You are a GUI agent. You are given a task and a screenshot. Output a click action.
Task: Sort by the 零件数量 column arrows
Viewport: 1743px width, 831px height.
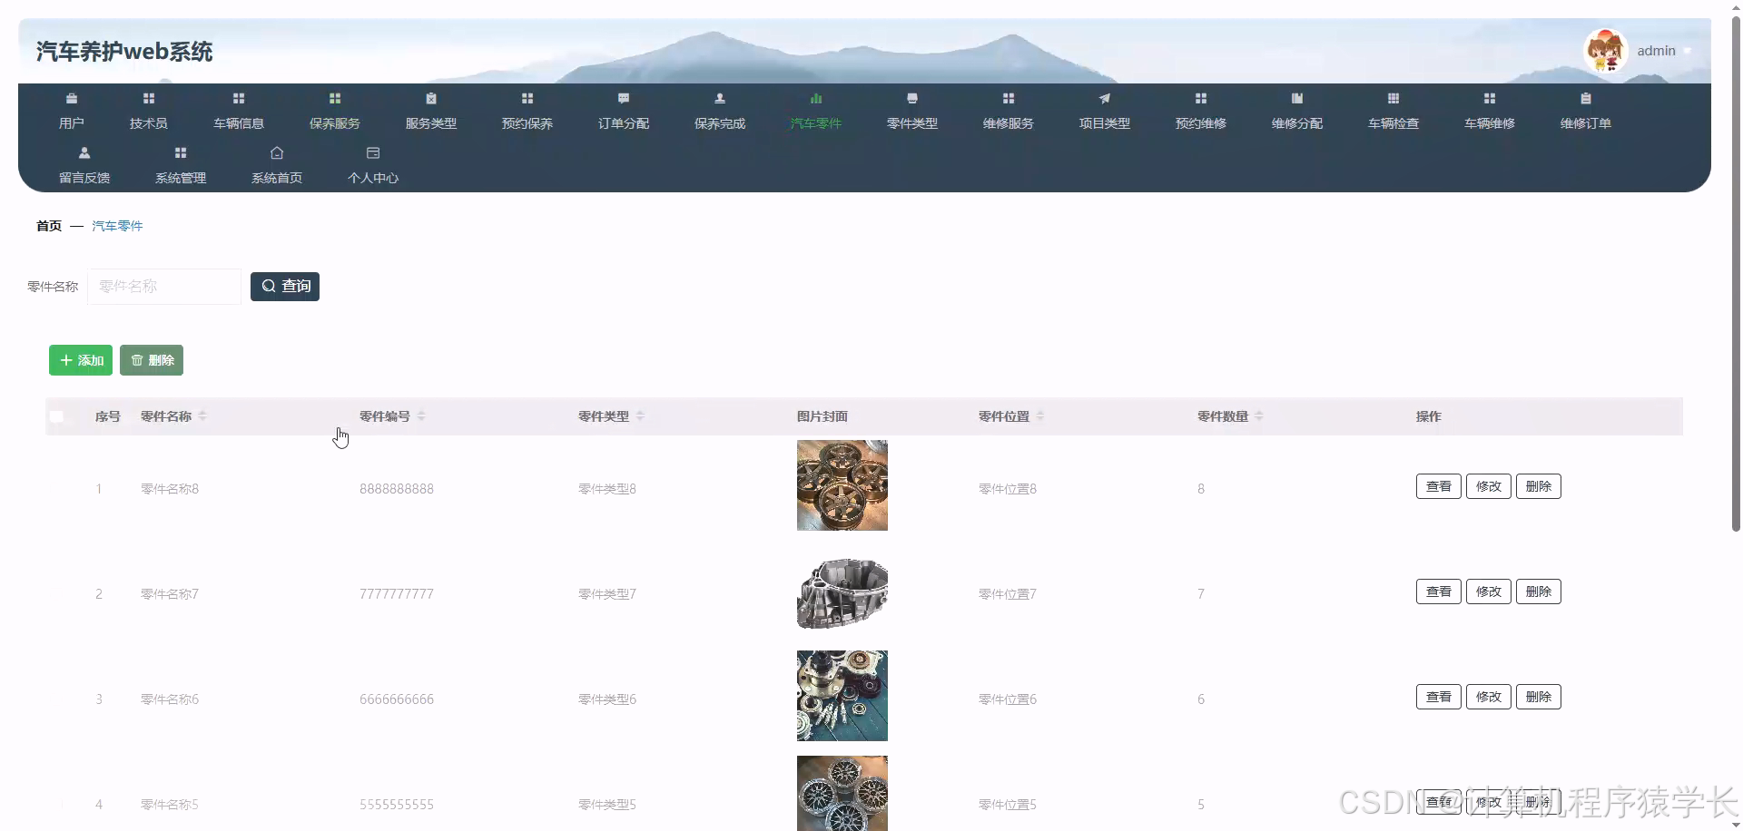tap(1259, 415)
